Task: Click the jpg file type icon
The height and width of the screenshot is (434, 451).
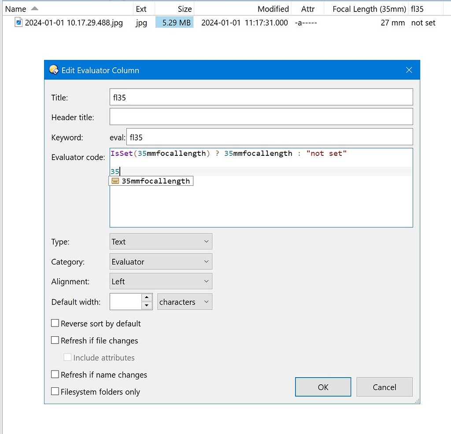Action: (18, 22)
